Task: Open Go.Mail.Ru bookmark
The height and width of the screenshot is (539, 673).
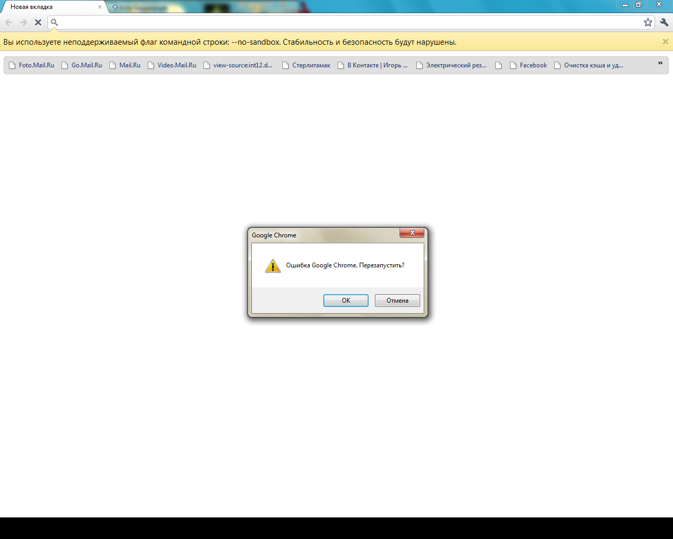Action: pos(81,65)
